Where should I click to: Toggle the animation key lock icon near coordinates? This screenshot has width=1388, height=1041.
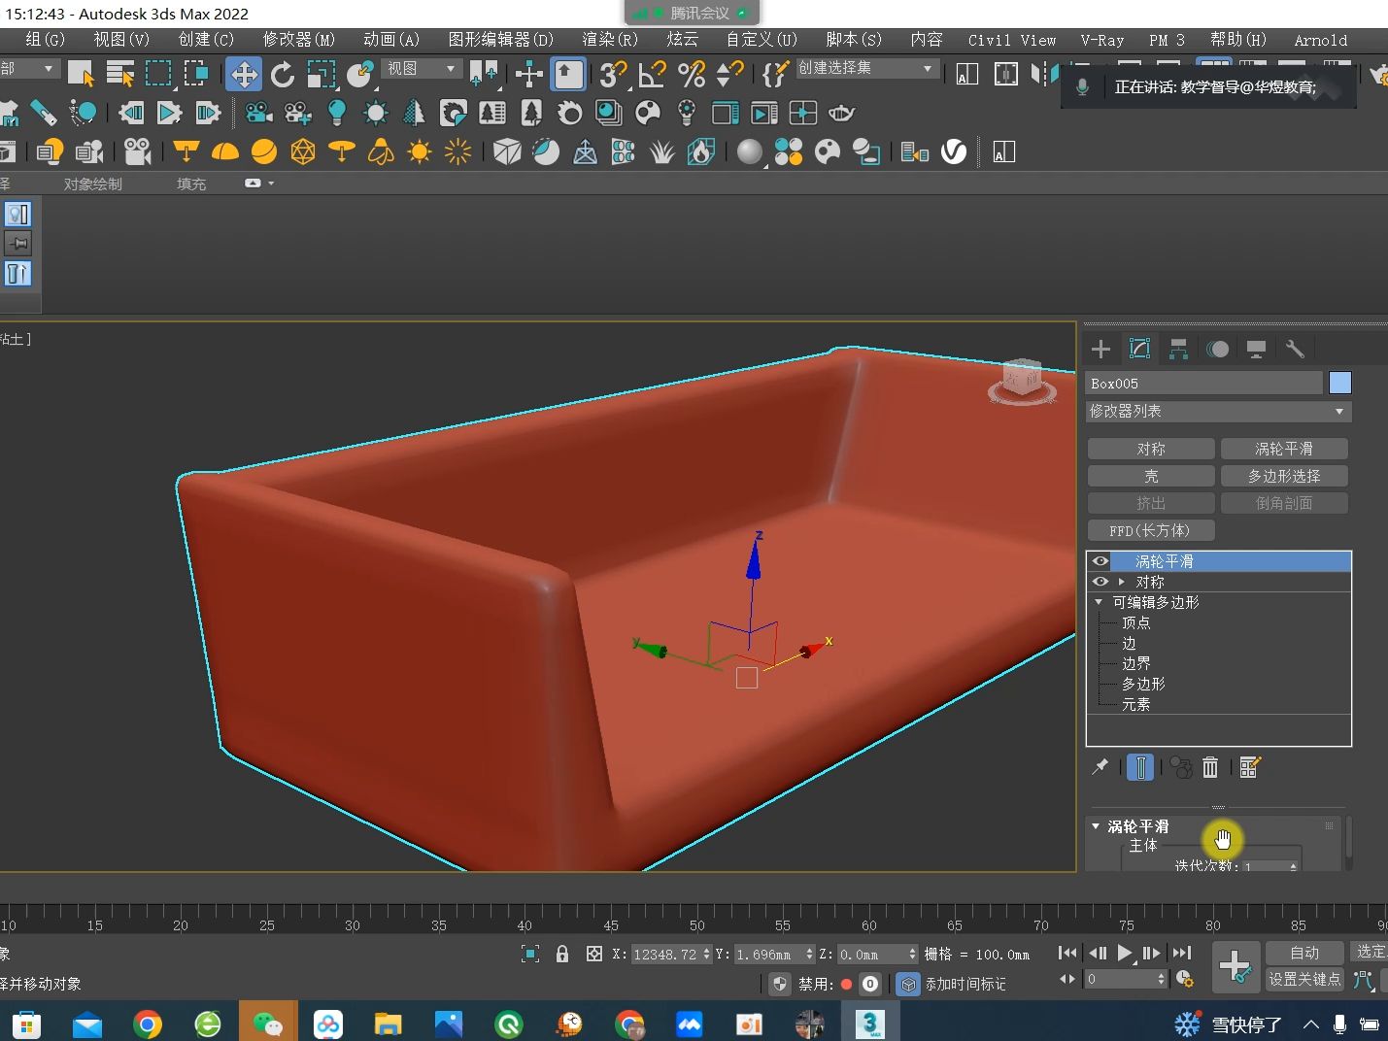coord(561,954)
